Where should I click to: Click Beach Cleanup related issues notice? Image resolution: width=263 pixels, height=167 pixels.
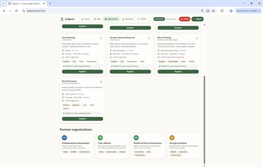coord(83,114)
